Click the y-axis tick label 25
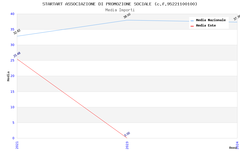Viewport: 240px width, 155px height. (12, 60)
